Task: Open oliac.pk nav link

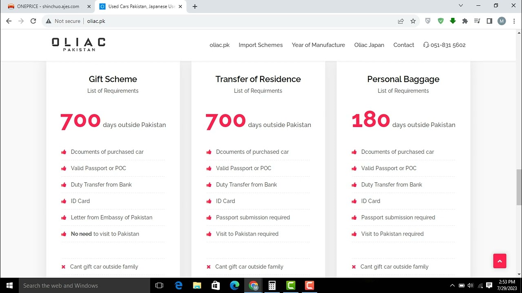Action: click(x=219, y=45)
